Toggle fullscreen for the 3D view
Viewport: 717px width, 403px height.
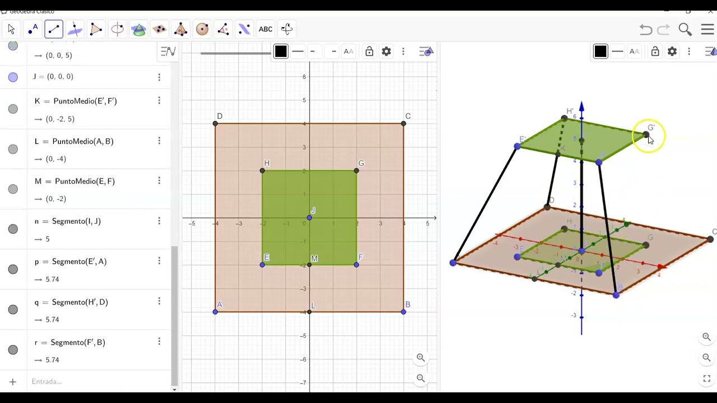706,379
